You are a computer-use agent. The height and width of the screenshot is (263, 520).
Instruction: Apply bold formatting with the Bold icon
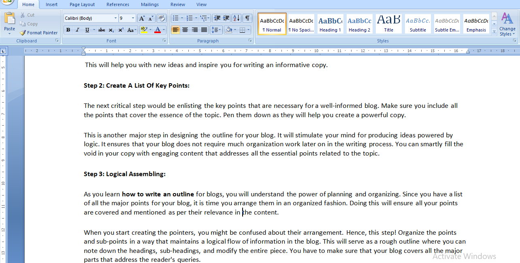[68, 29]
